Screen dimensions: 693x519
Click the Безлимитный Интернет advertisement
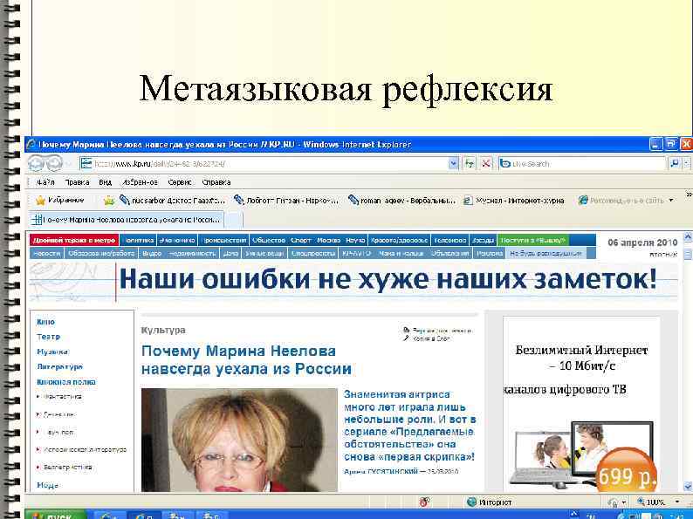coord(581,404)
